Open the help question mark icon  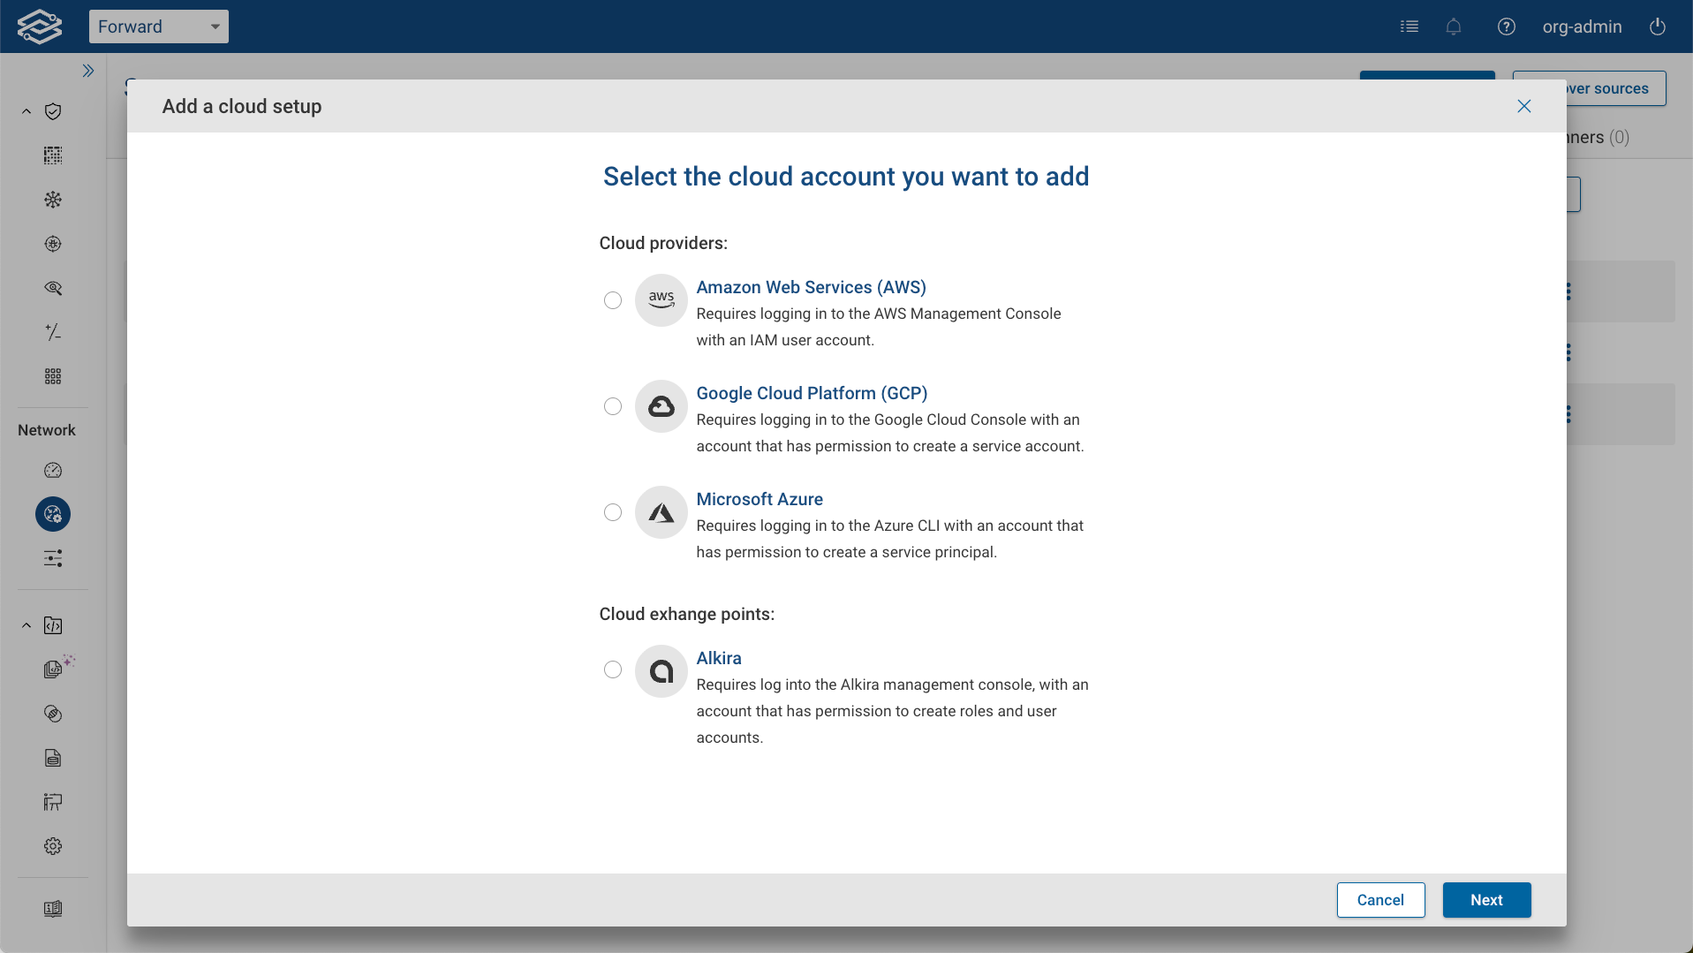1507,26
